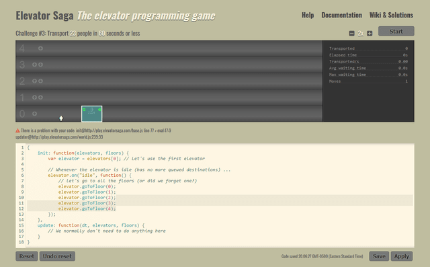Click the teal elevator car on floor 0

point(92,114)
